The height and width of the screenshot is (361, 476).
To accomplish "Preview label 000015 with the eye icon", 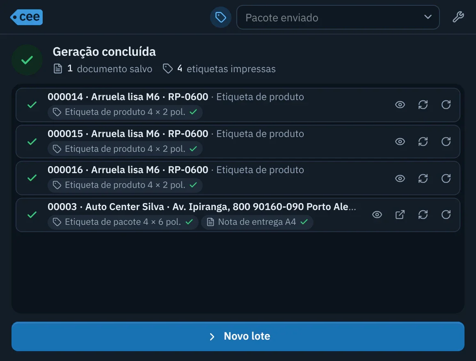I will [x=400, y=142].
